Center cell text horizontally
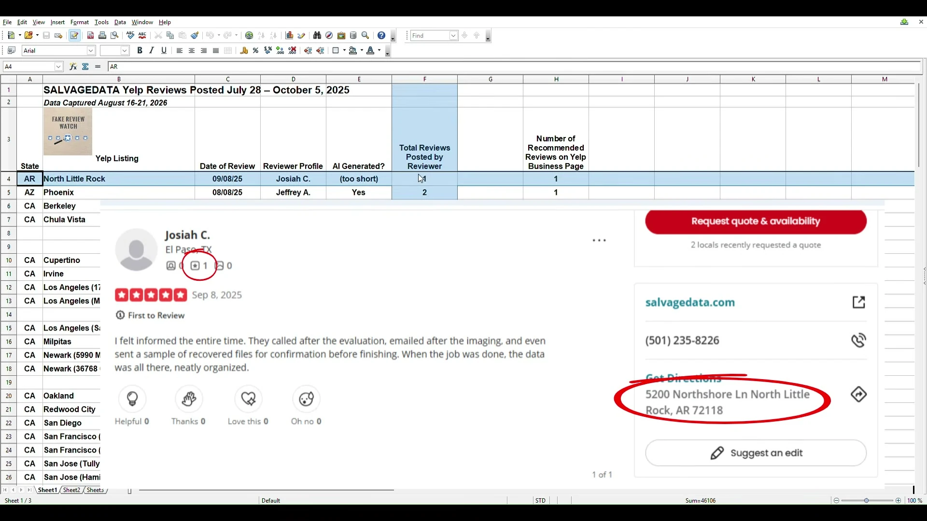This screenshot has height=521, width=927. 192,51
